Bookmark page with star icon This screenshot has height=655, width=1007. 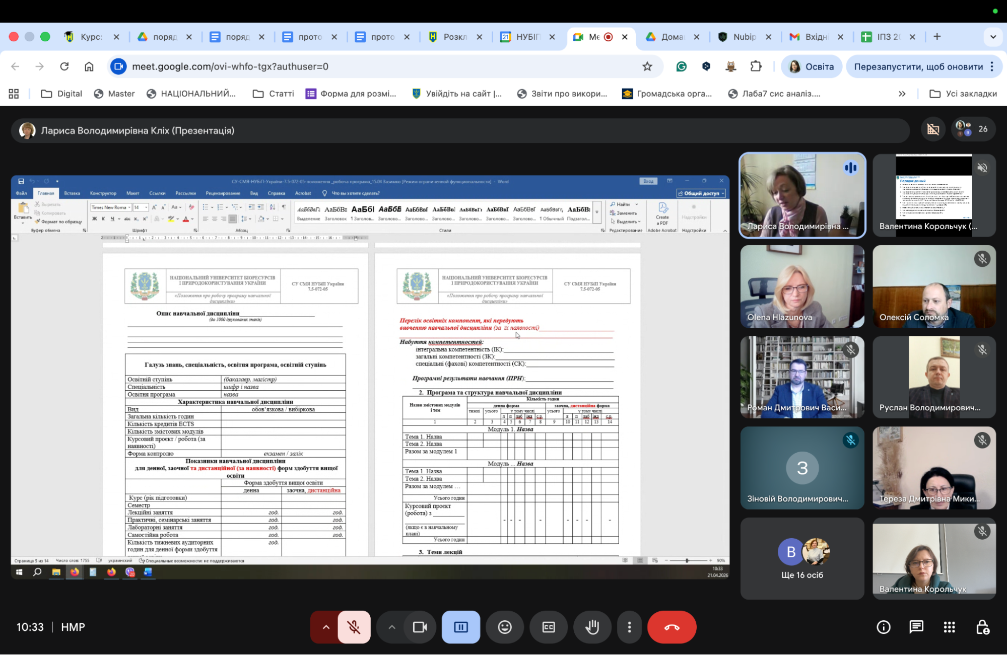click(647, 66)
